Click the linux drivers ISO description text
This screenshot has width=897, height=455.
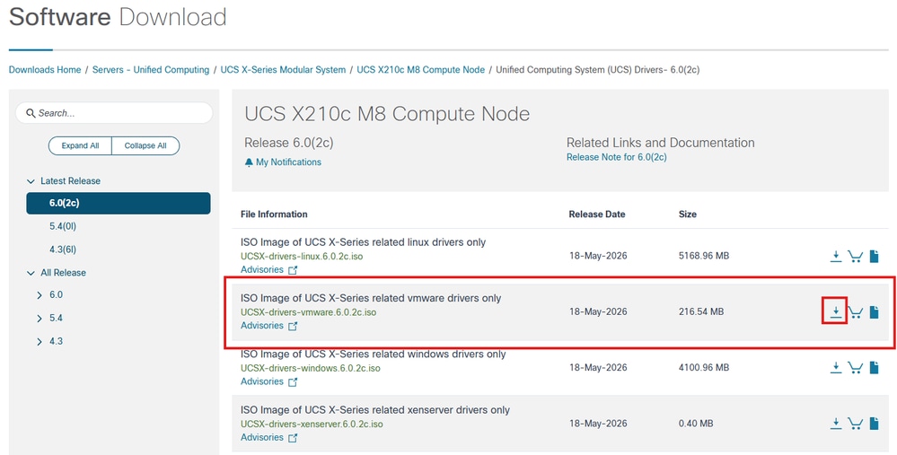[x=364, y=242]
